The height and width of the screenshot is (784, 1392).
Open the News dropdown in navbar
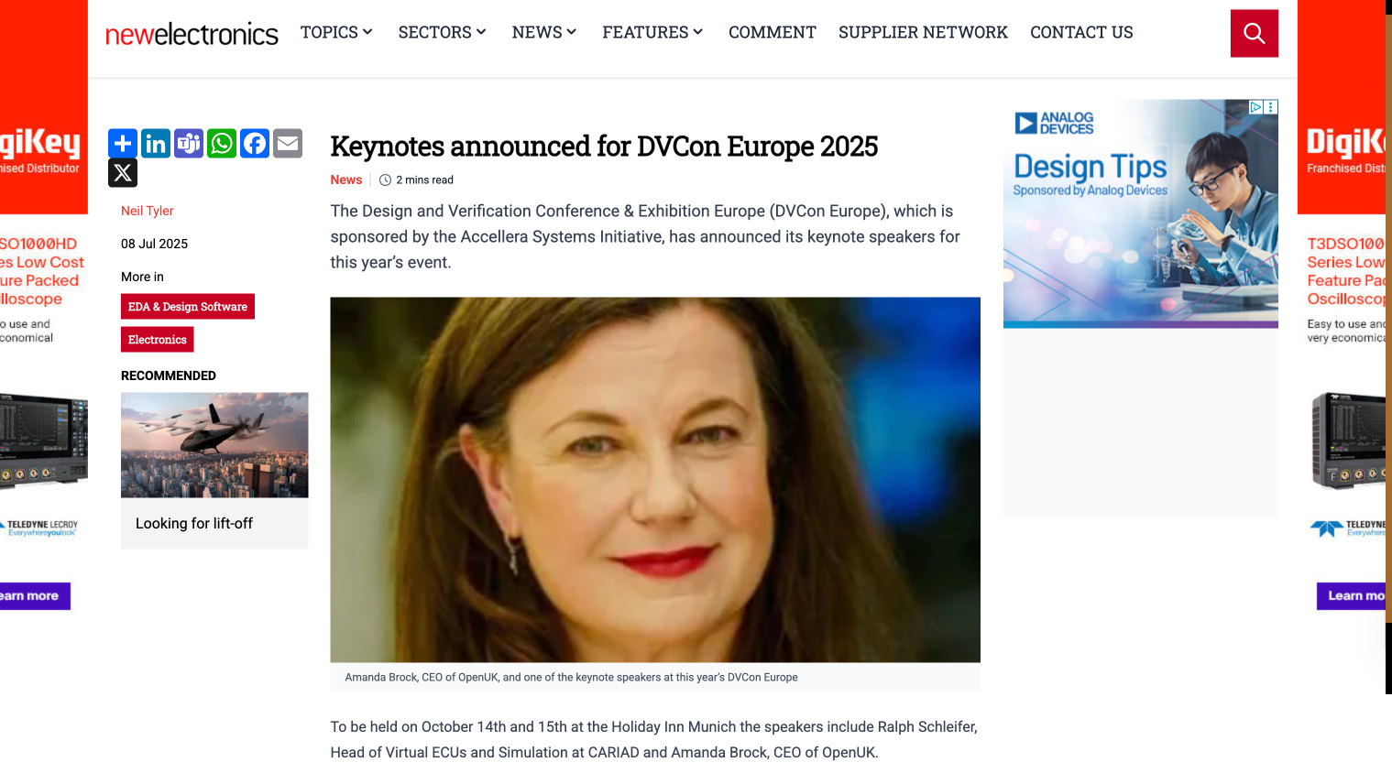(x=543, y=32)
